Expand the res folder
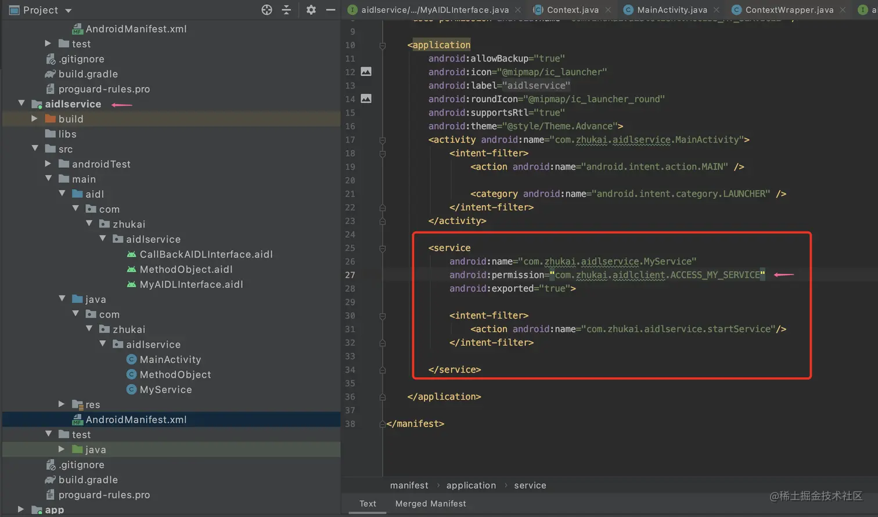The image size is (878, 517). (62, 404)
